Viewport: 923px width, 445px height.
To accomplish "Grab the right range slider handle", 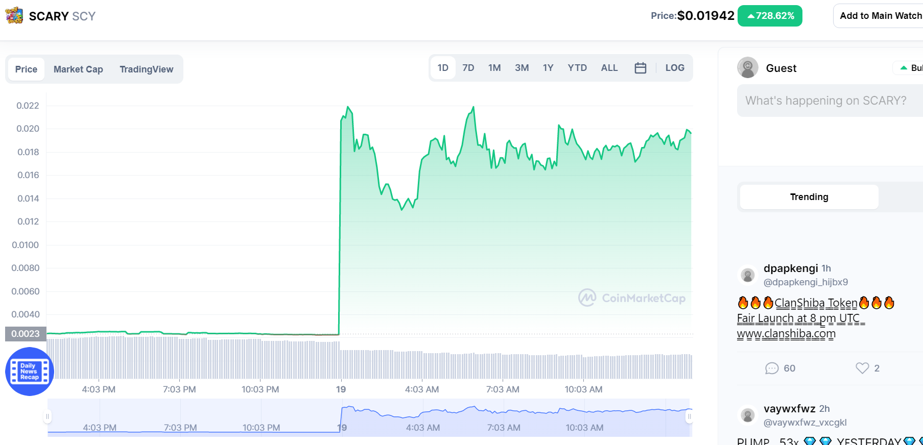I will 689,417.
